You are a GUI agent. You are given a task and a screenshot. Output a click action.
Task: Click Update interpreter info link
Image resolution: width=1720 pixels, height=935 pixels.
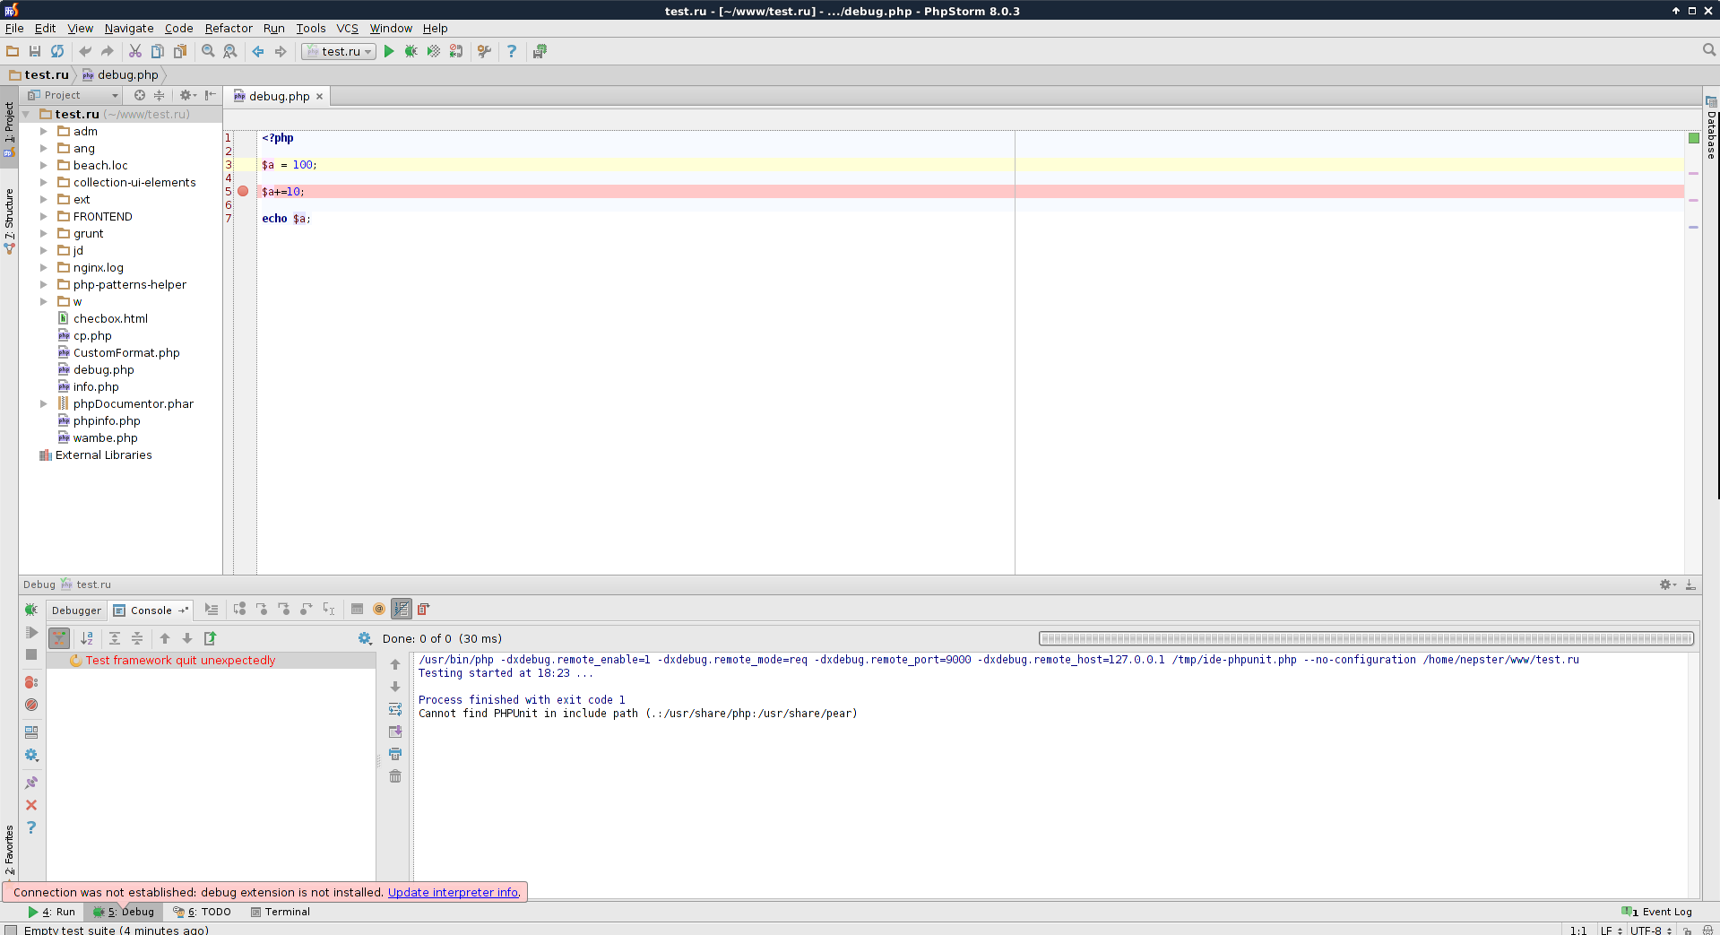click(x=454, y=892)
